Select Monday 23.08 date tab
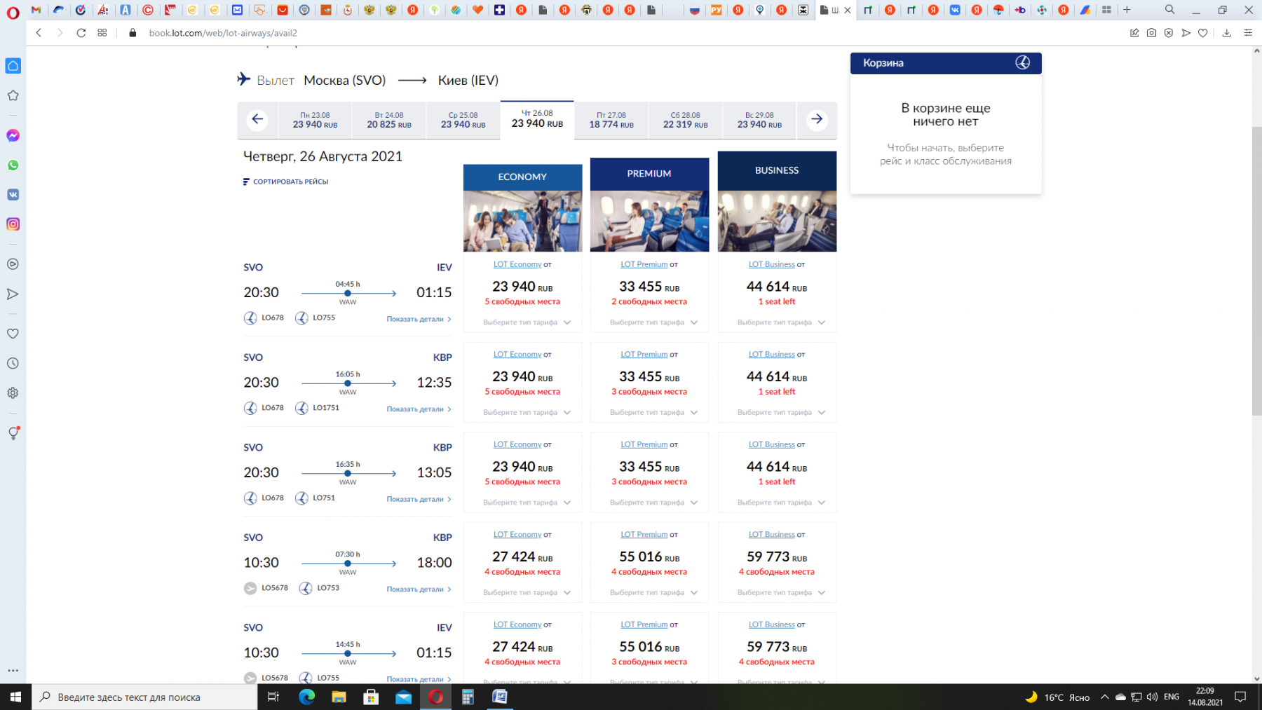1262x710 pixels. tap(315, 120)
